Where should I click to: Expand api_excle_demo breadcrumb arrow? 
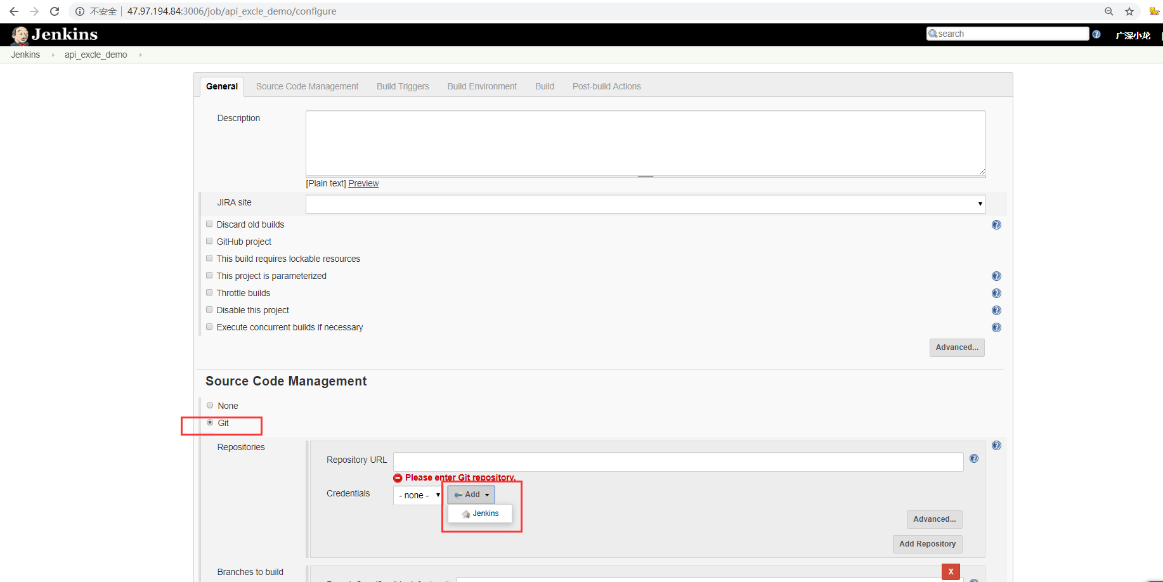tap(140, 55)
